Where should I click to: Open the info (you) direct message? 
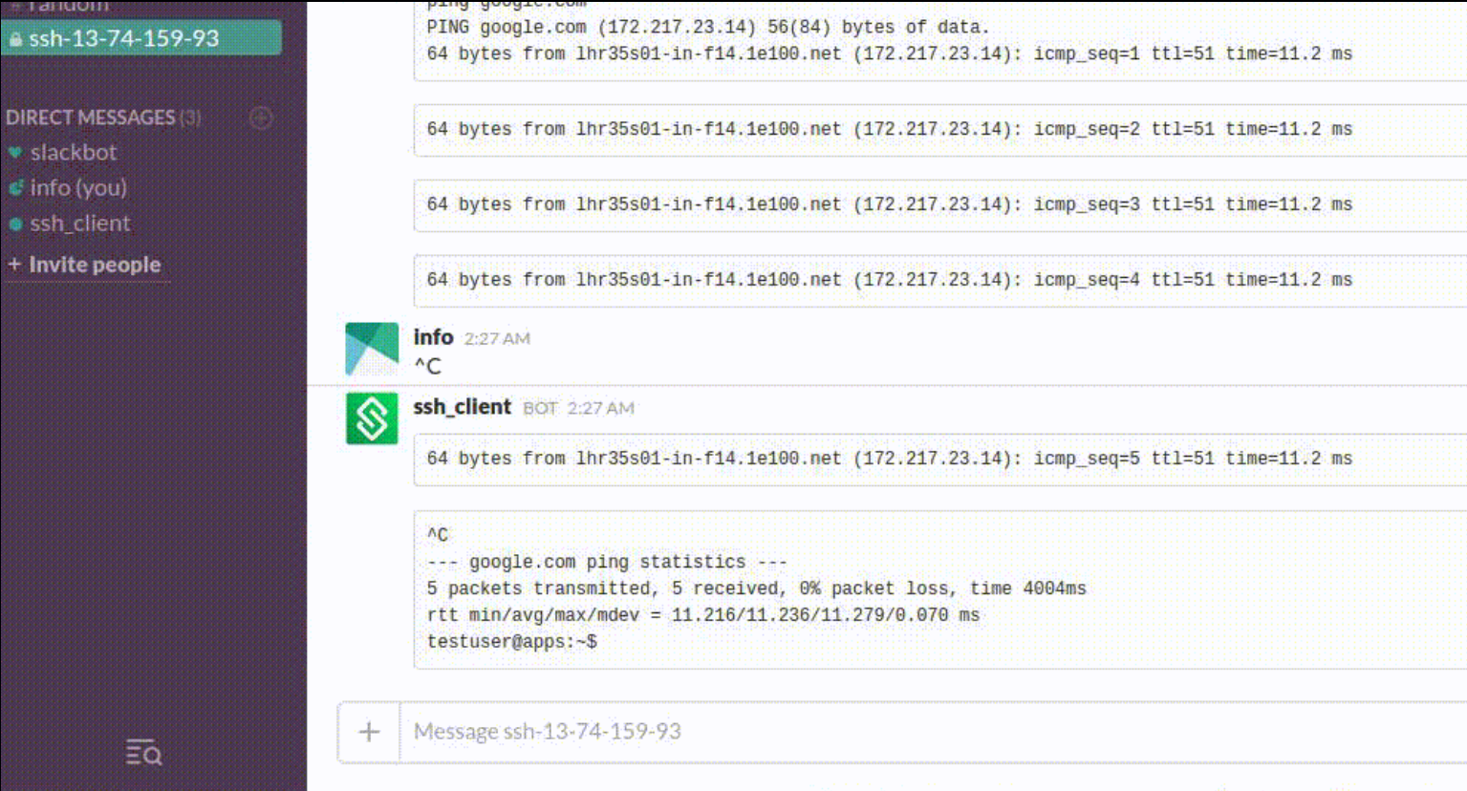[77, 188]
